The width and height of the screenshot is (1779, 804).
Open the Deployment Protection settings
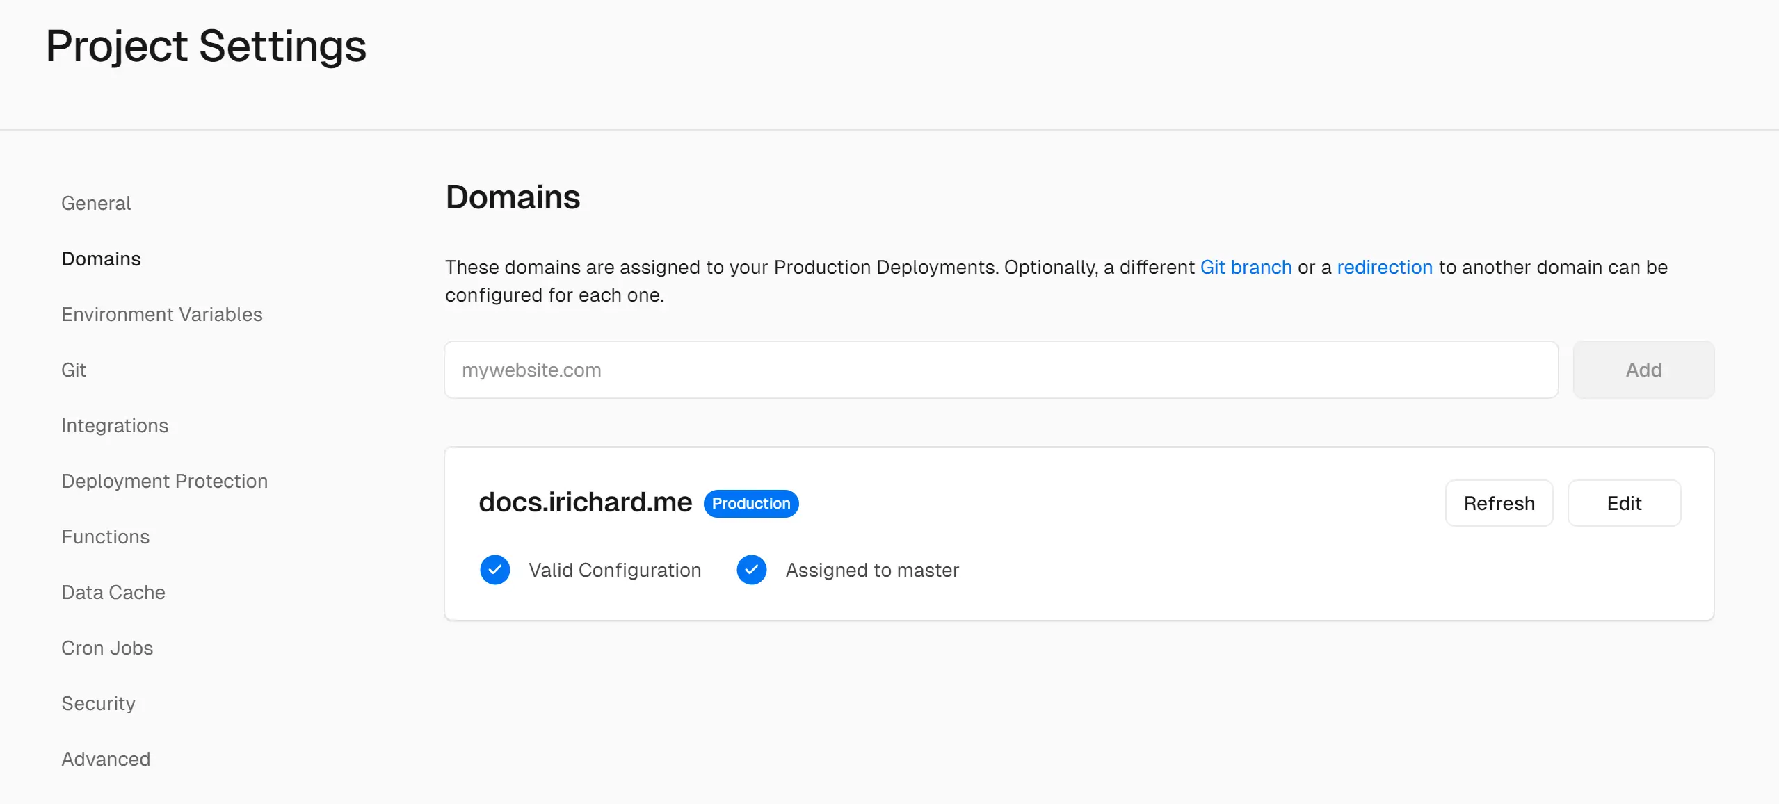165,481
